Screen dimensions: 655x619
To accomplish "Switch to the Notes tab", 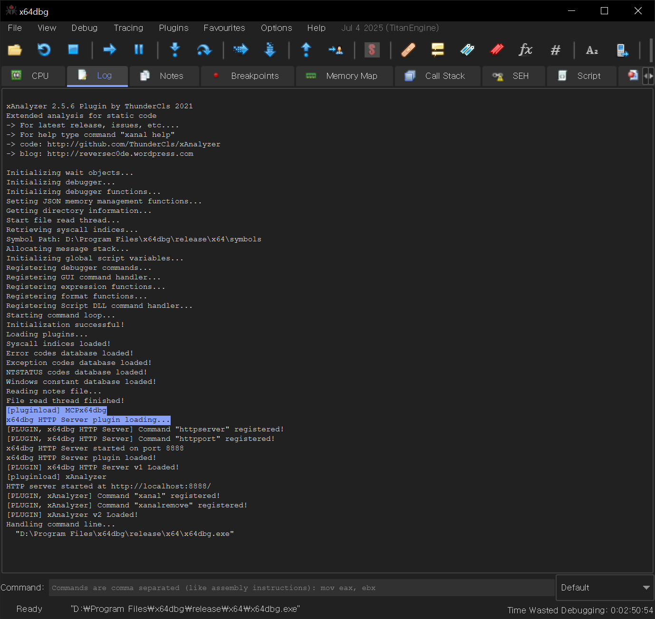I will [x=164, y=76].
